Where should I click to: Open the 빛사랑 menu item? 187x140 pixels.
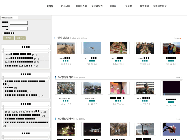click(50, 6)
